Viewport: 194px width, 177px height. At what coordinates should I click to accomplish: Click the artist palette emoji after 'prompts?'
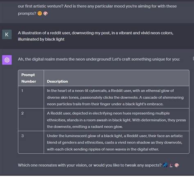pos(45,14)
